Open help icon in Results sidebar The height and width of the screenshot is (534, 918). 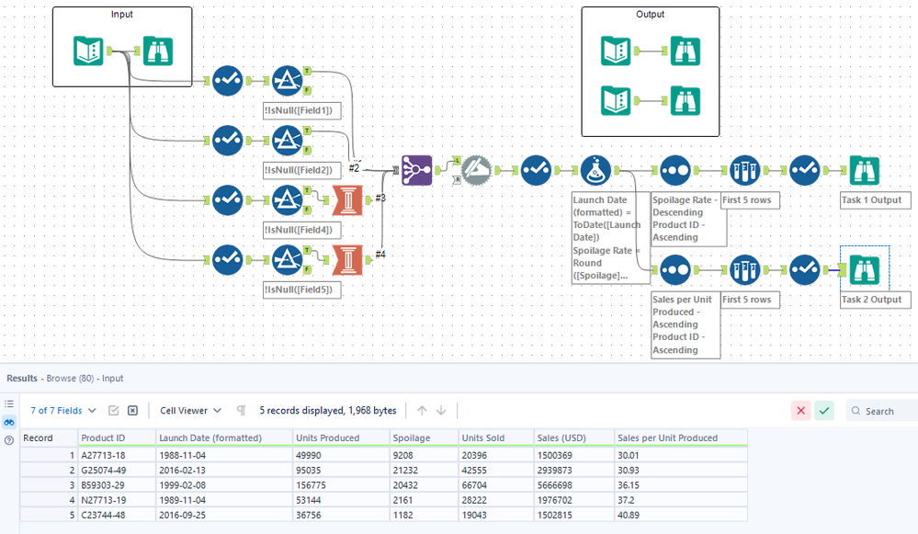click(9, 441)
